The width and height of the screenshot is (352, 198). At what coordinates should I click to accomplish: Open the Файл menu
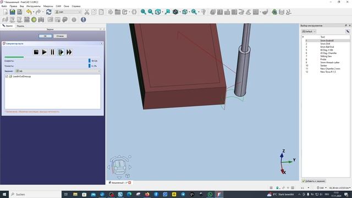[4, 6]
